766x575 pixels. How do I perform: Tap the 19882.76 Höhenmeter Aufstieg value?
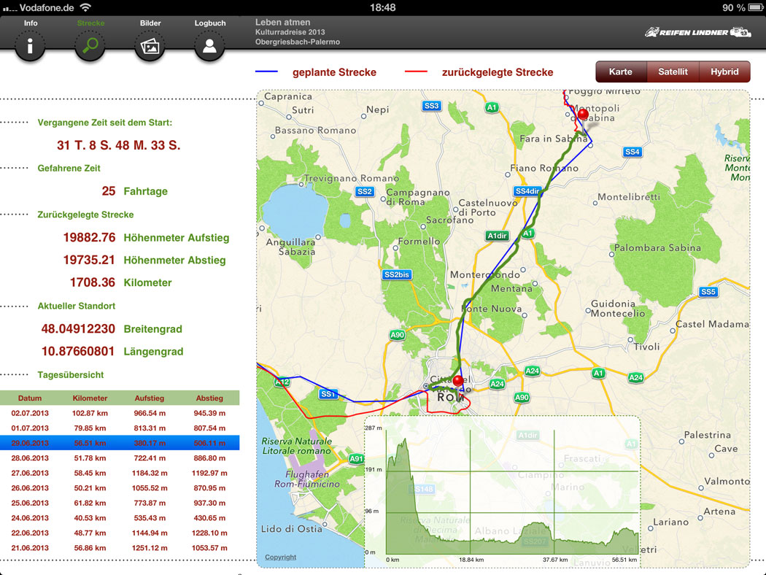click(89, 237)
